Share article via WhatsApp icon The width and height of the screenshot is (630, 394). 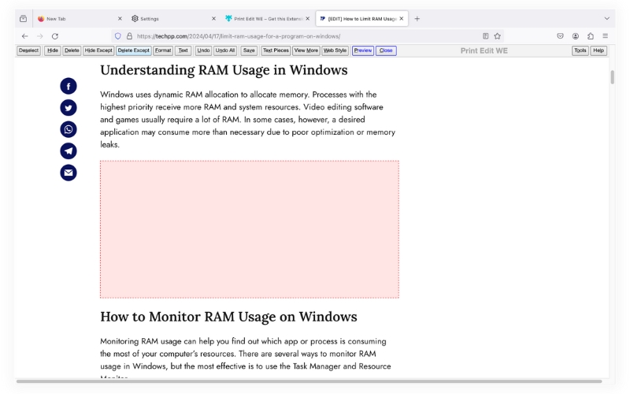tap(69, 129)
